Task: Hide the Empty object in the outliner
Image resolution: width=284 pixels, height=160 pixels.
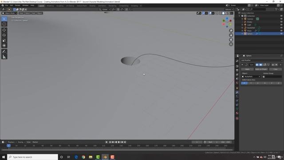Action: coord(281,22)
